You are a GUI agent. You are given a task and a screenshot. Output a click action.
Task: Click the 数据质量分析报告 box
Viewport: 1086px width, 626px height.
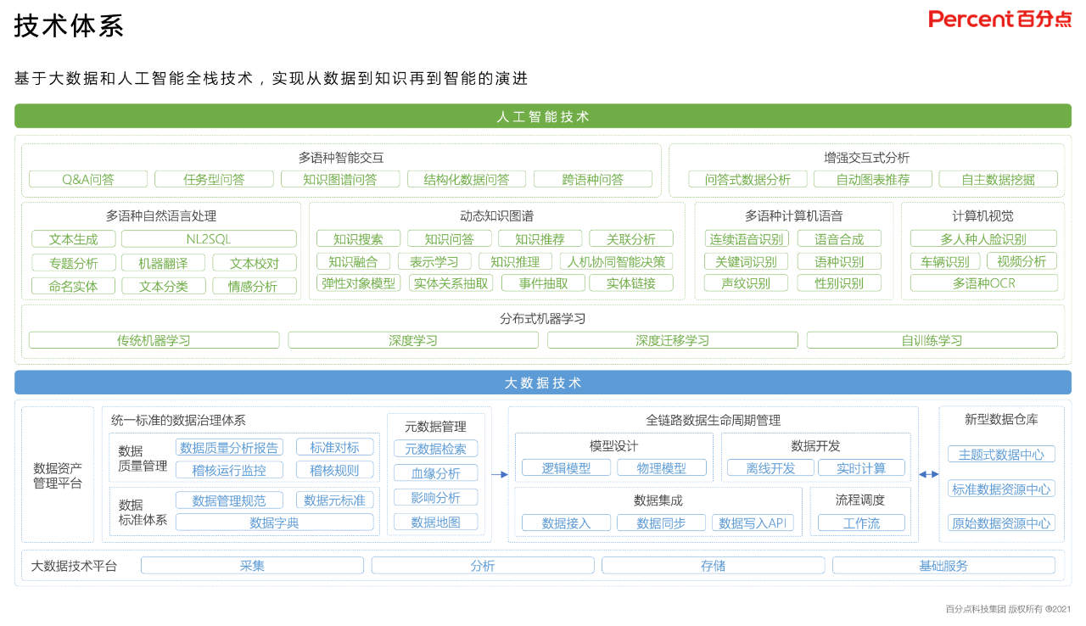[229, 448]
